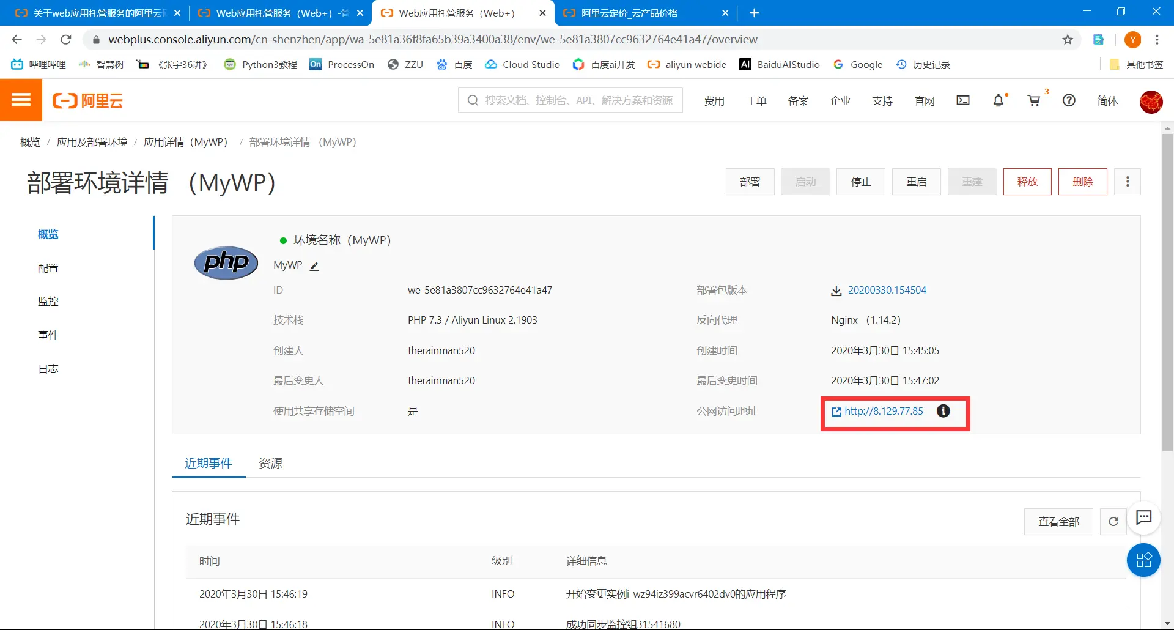Click the external link icon before http://8.129.77.85
This screenshot has height=630, width=1174.
click(x=836, y=412)
